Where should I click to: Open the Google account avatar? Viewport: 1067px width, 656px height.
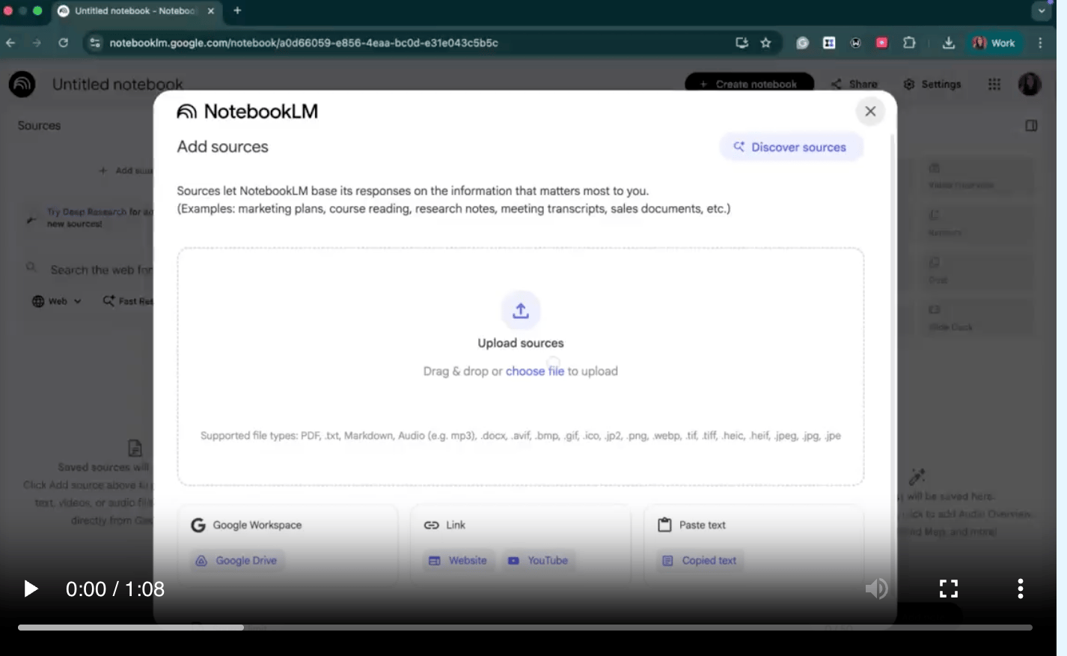point(1030,84)
